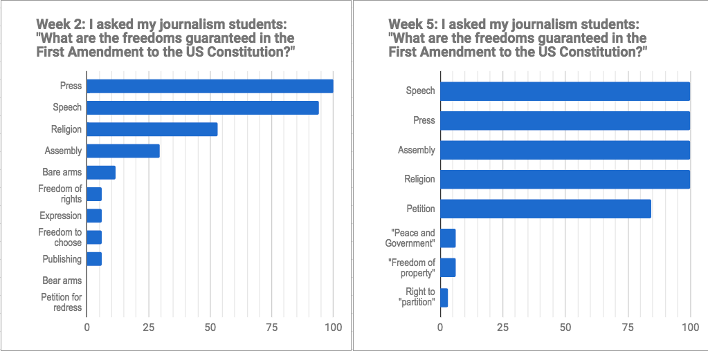Select the Assembly bar in Week 2 chart
The image size is (708, 351).
[x=122, y=151]
